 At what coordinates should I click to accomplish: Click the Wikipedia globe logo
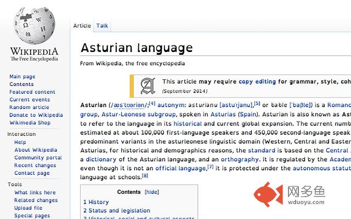click(35, 25)
